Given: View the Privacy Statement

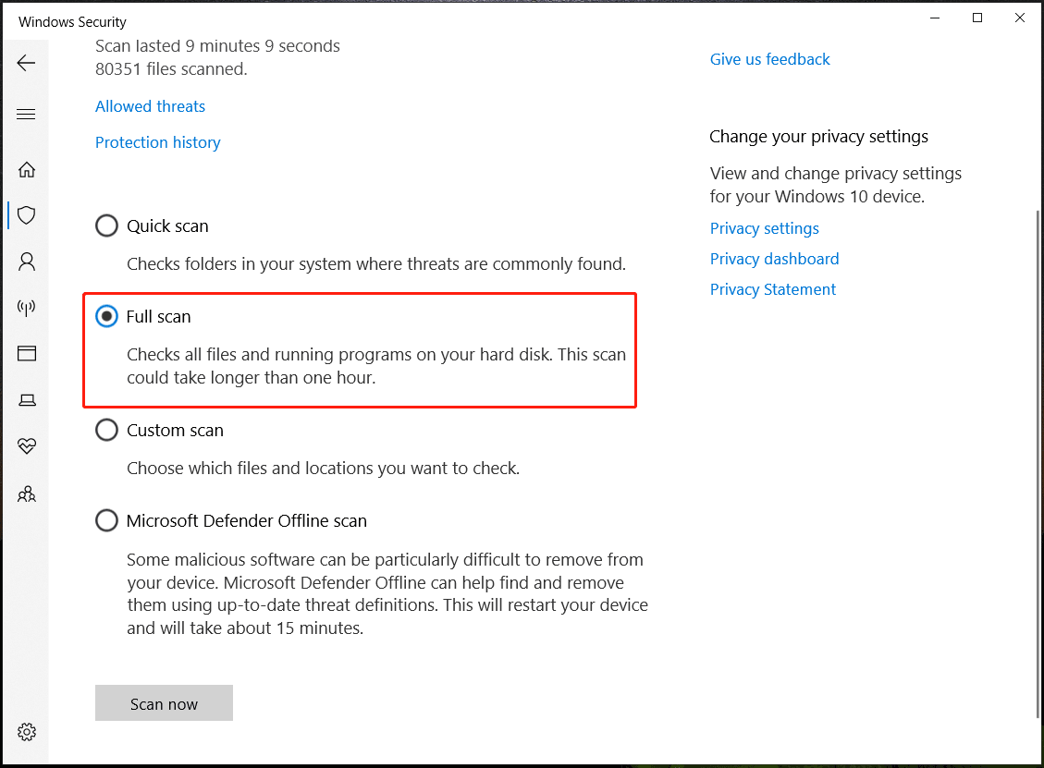Looking at the screenshot, I should point(772,289).
